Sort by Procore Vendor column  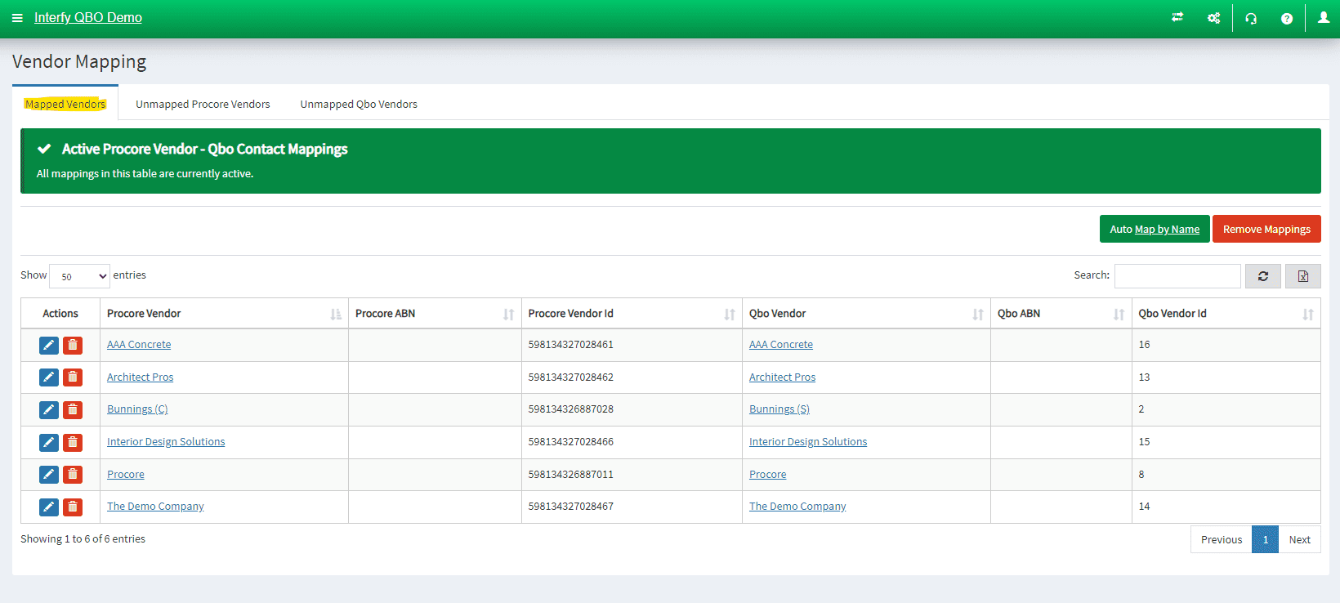[224, 314]
